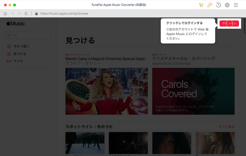Select ラジオ in sidebar

coord(18,61)
